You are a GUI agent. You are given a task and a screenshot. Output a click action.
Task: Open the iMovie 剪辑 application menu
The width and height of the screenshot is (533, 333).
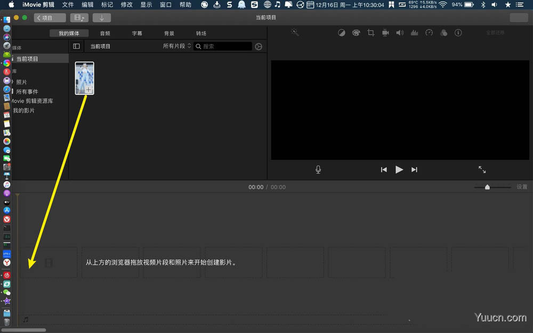click(38, 4)
